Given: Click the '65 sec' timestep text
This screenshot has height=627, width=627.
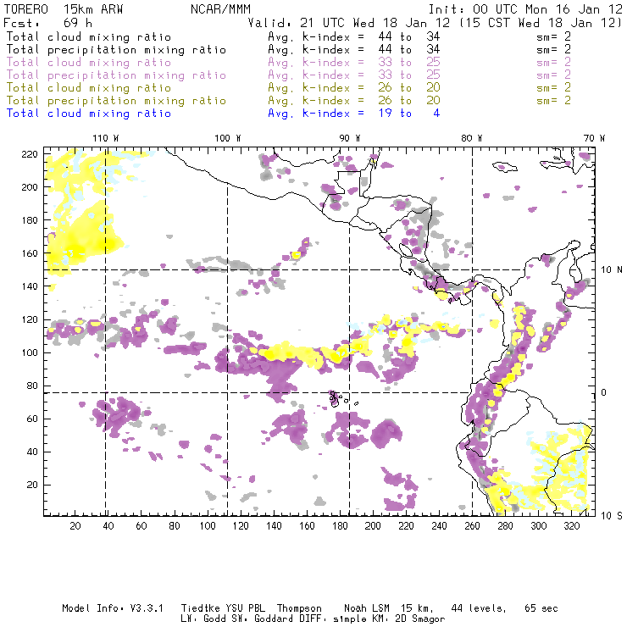Looking at the screenshot, I should point(541,608).
